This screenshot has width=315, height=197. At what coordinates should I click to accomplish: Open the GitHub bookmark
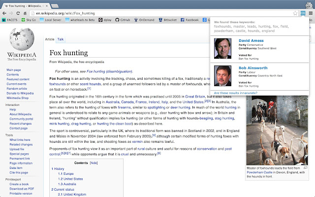[123, 20]
